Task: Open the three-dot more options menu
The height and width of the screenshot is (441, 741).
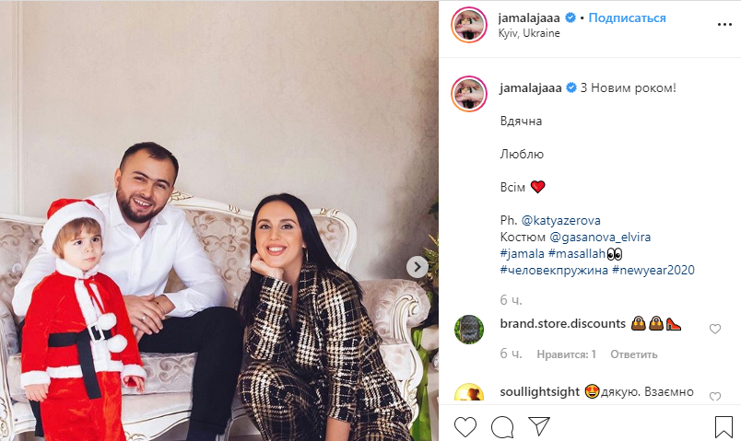Action: tap(724, 25)
